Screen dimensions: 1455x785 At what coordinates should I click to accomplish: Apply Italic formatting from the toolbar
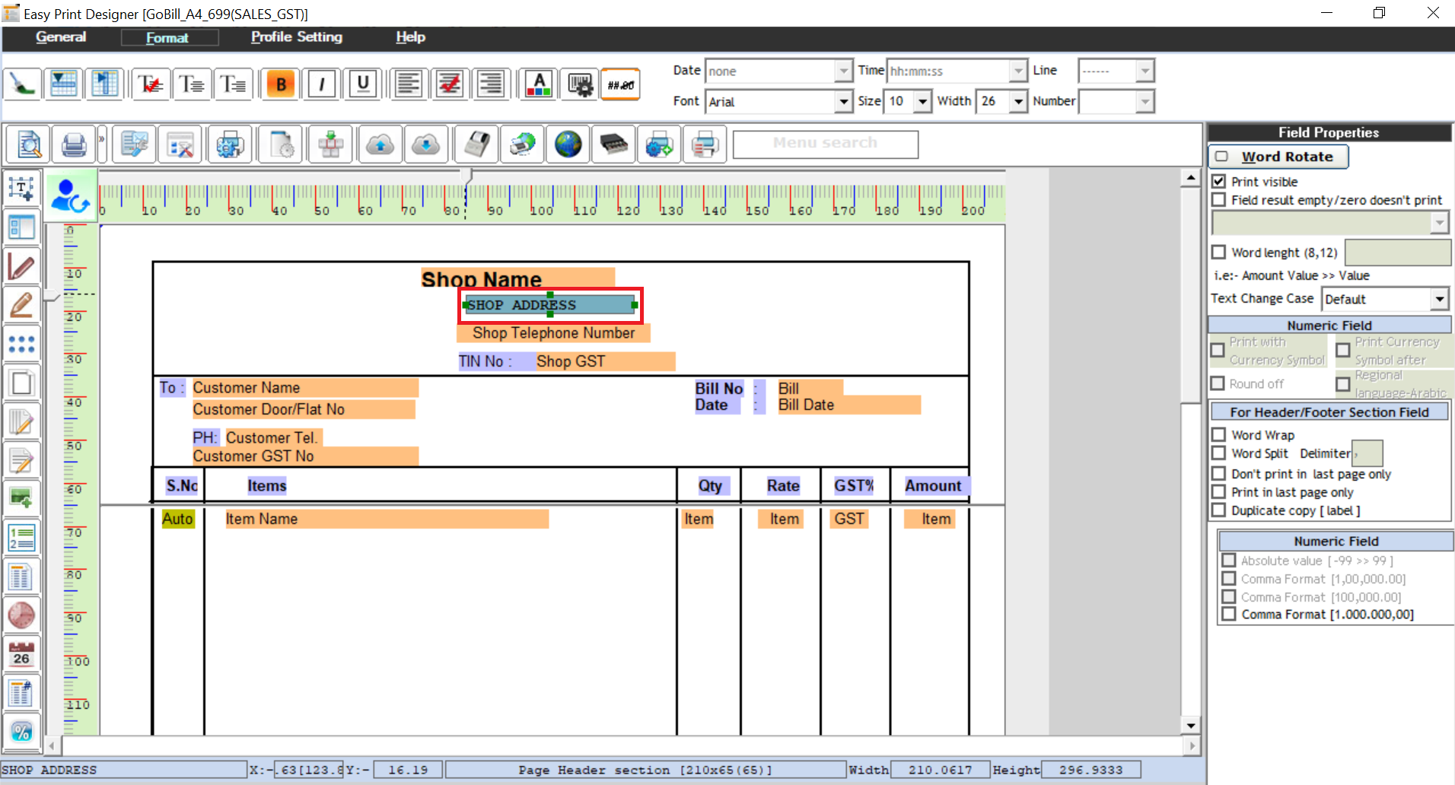click(321, 84)
